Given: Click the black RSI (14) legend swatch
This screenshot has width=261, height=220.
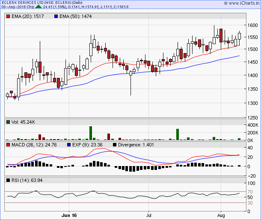Looking at the screenshot, I should pyautogui.click(x=8, y=180).
